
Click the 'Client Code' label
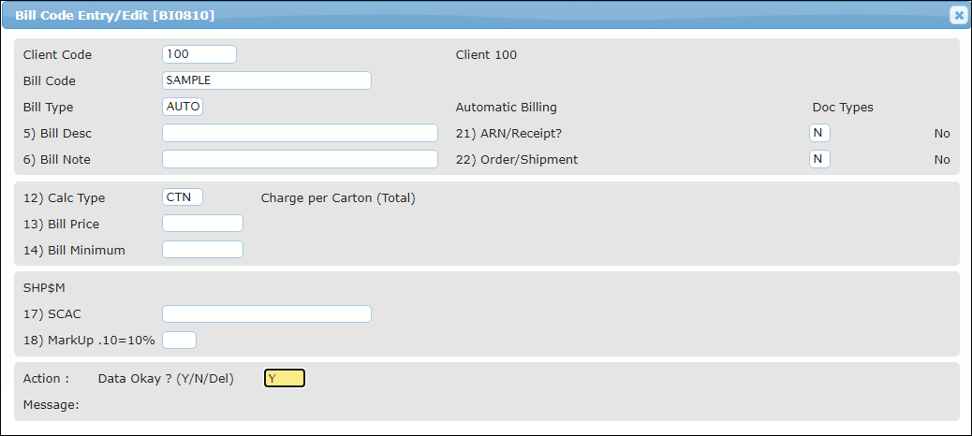(57, 55)
